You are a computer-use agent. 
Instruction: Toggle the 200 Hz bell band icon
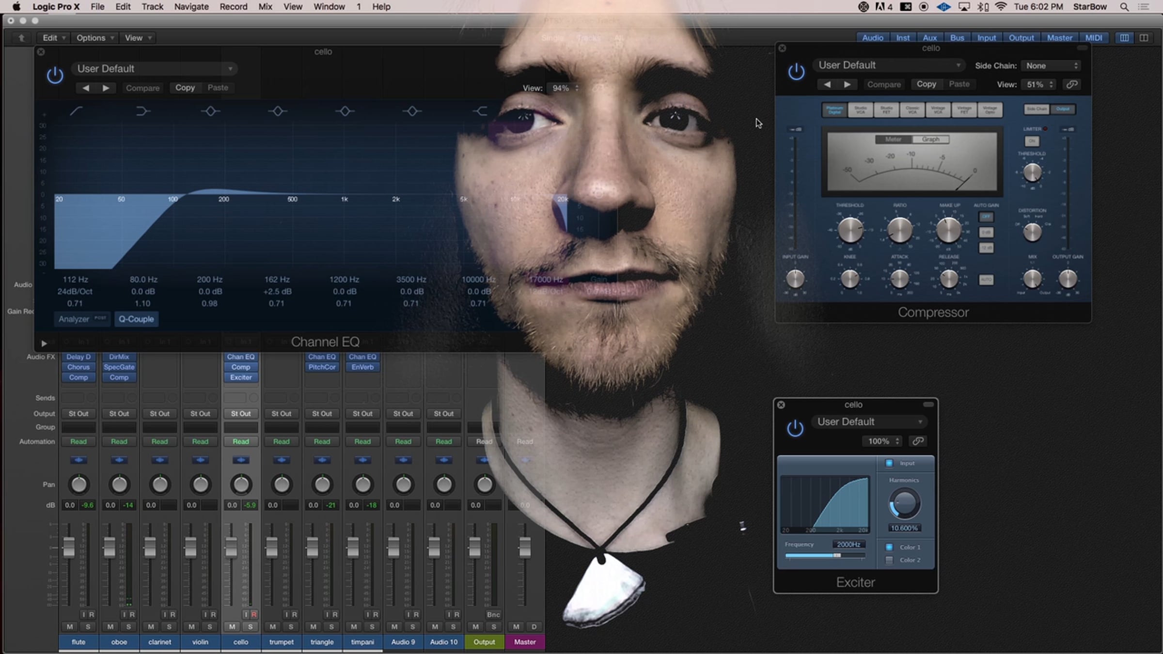pos(210,111)
